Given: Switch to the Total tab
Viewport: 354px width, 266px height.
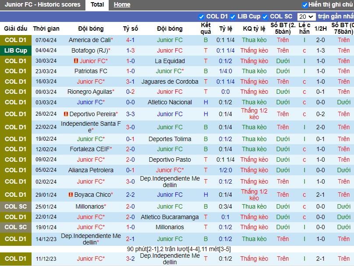Looking at the screenshot, I should coord(97,5).
